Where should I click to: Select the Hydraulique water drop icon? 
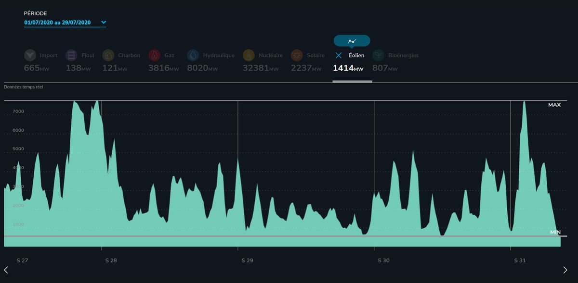click(x=193, y=55)
